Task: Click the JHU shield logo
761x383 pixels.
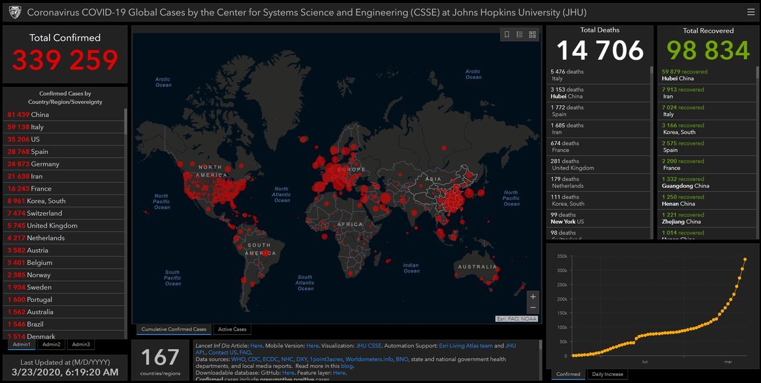Action: (14, 12)
